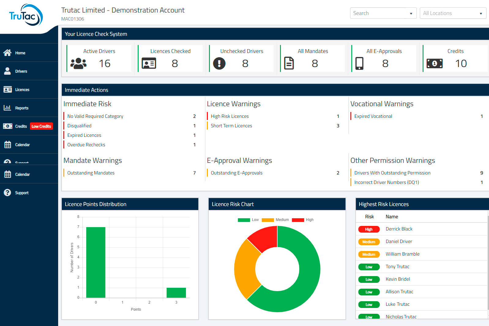Open the No Valid Required Category list
Viewport: 489px width, 326px height.
tap(95, 116)
